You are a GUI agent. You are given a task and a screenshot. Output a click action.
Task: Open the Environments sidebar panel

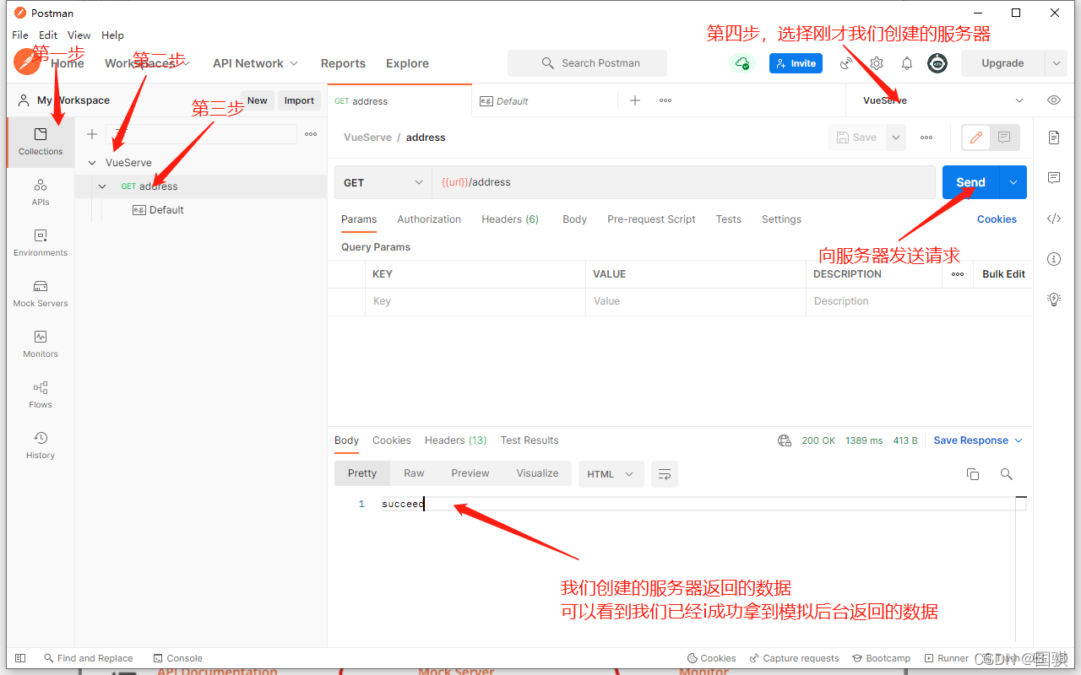point(41,243)
